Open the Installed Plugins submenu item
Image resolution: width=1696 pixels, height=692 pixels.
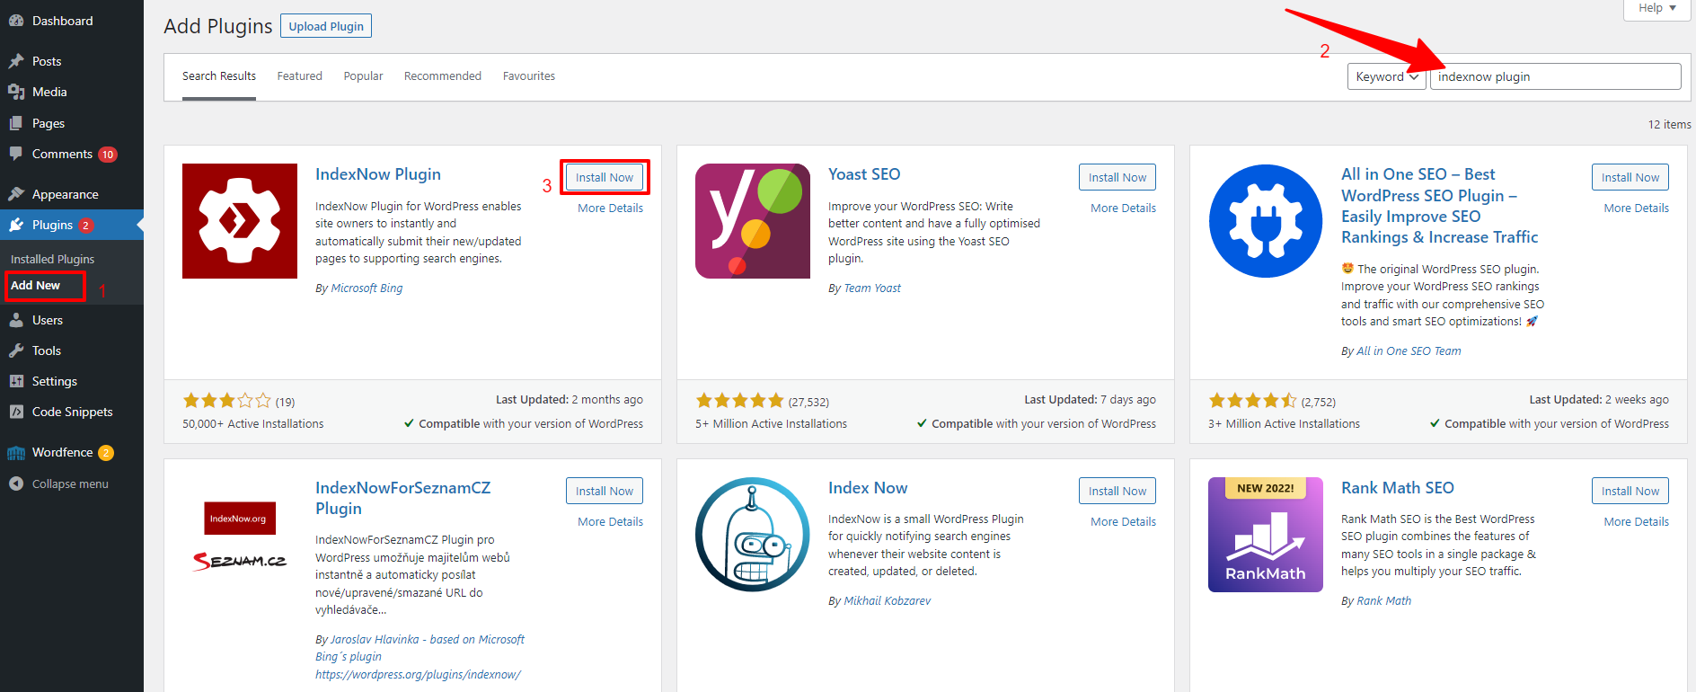[52, 259]
